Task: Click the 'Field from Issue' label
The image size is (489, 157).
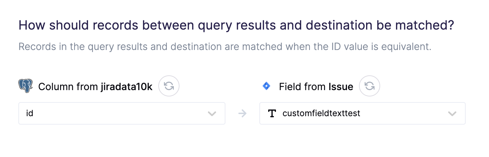Action: [316, 87]
